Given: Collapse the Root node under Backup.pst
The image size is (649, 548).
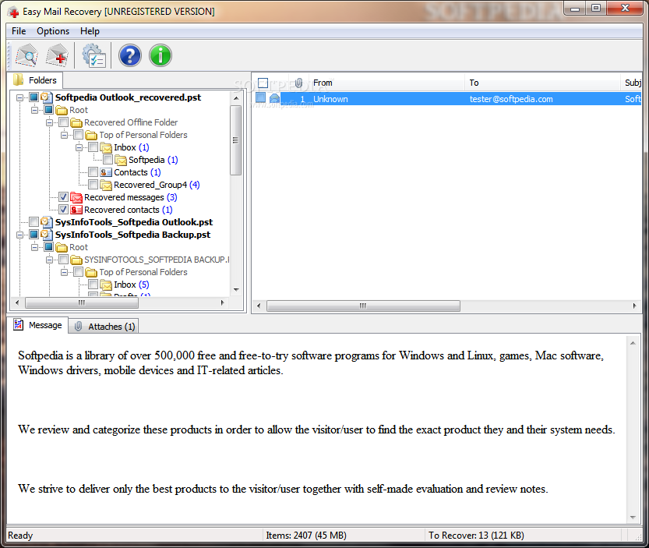Looking at the screenshot, I should (x=34, y=247).
